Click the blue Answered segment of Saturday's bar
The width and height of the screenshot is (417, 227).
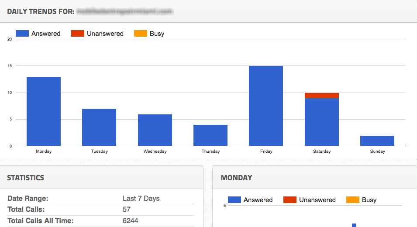tap(322, 122)
